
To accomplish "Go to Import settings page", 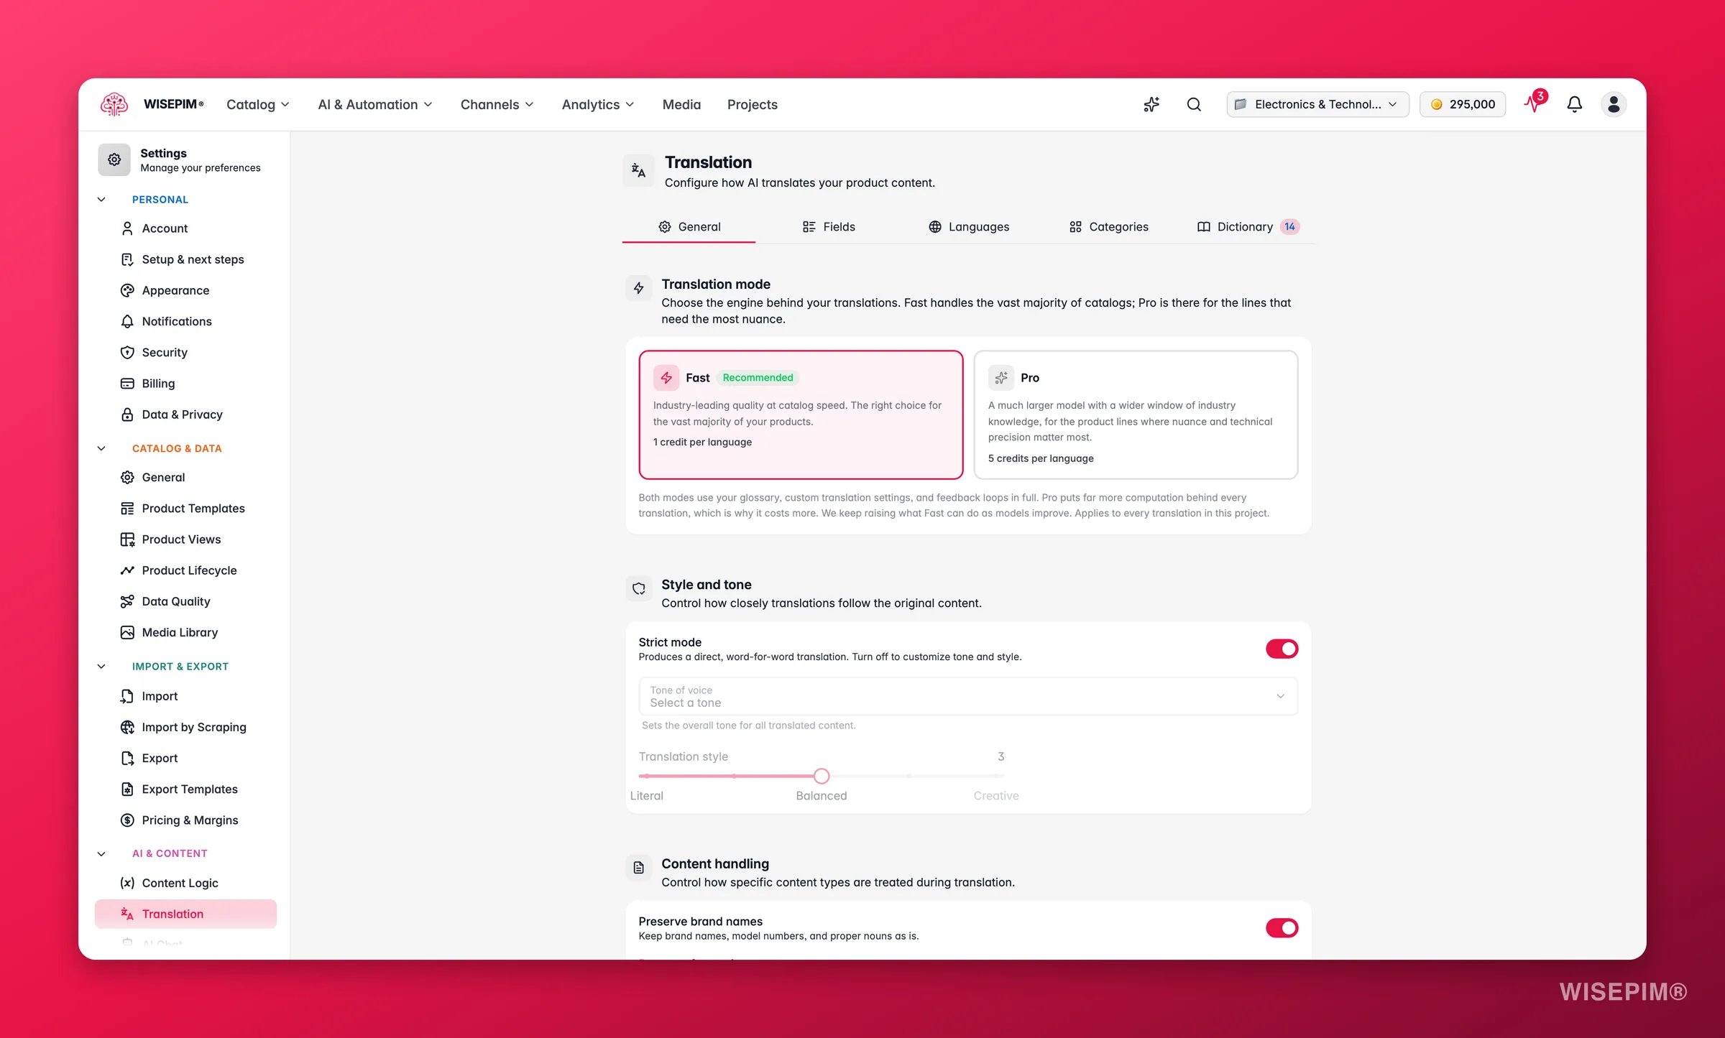I will 185,696.
